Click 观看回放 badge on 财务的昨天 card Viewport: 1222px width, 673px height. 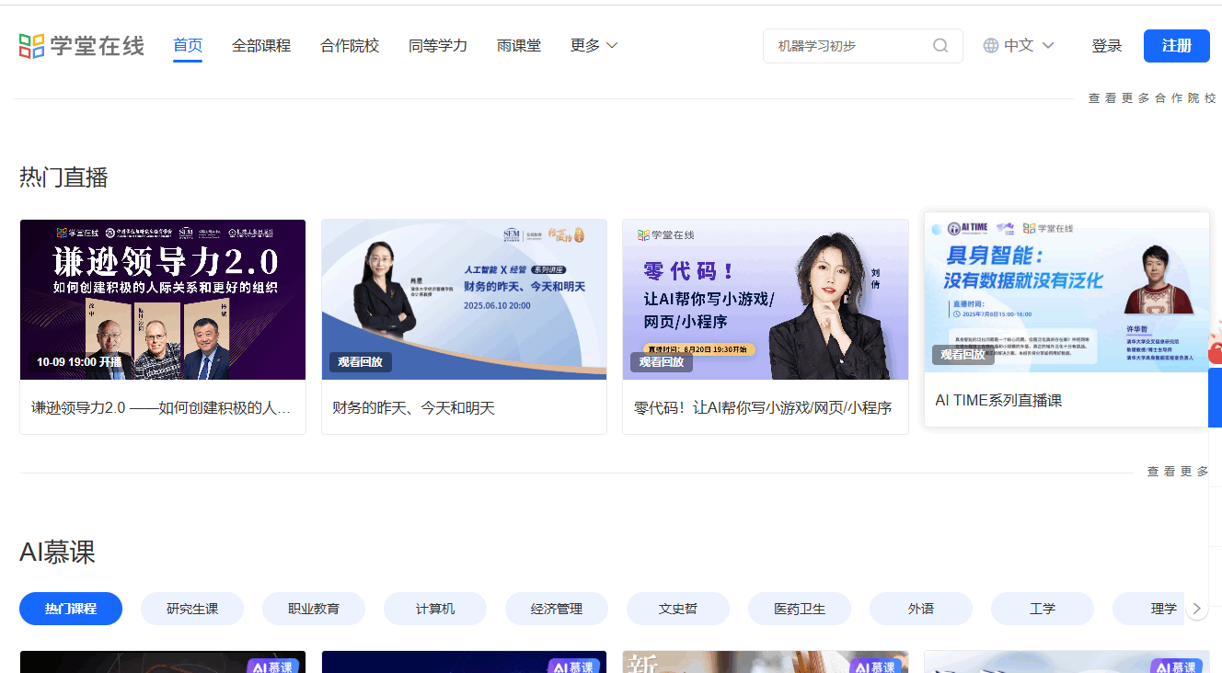360,362
